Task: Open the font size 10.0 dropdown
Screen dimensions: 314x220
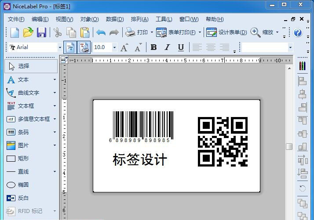Action: coord(114,47)
